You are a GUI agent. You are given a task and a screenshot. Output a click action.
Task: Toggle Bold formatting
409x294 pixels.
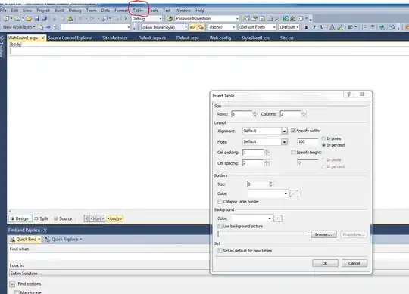tap(307, 27)
